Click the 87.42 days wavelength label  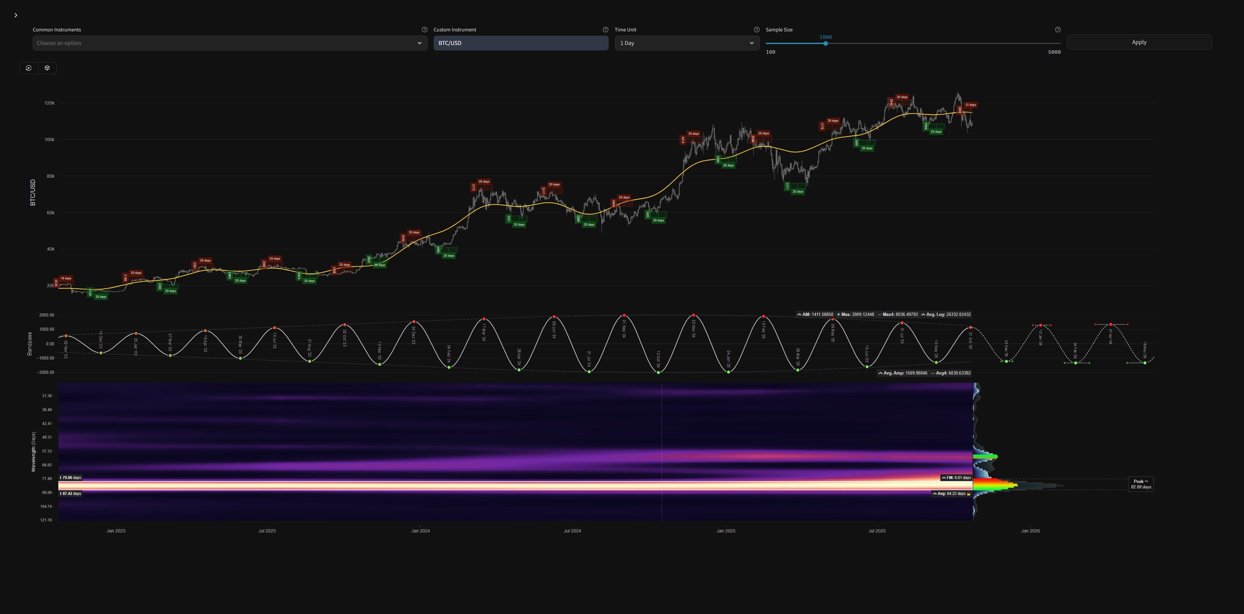pos(71,494)
